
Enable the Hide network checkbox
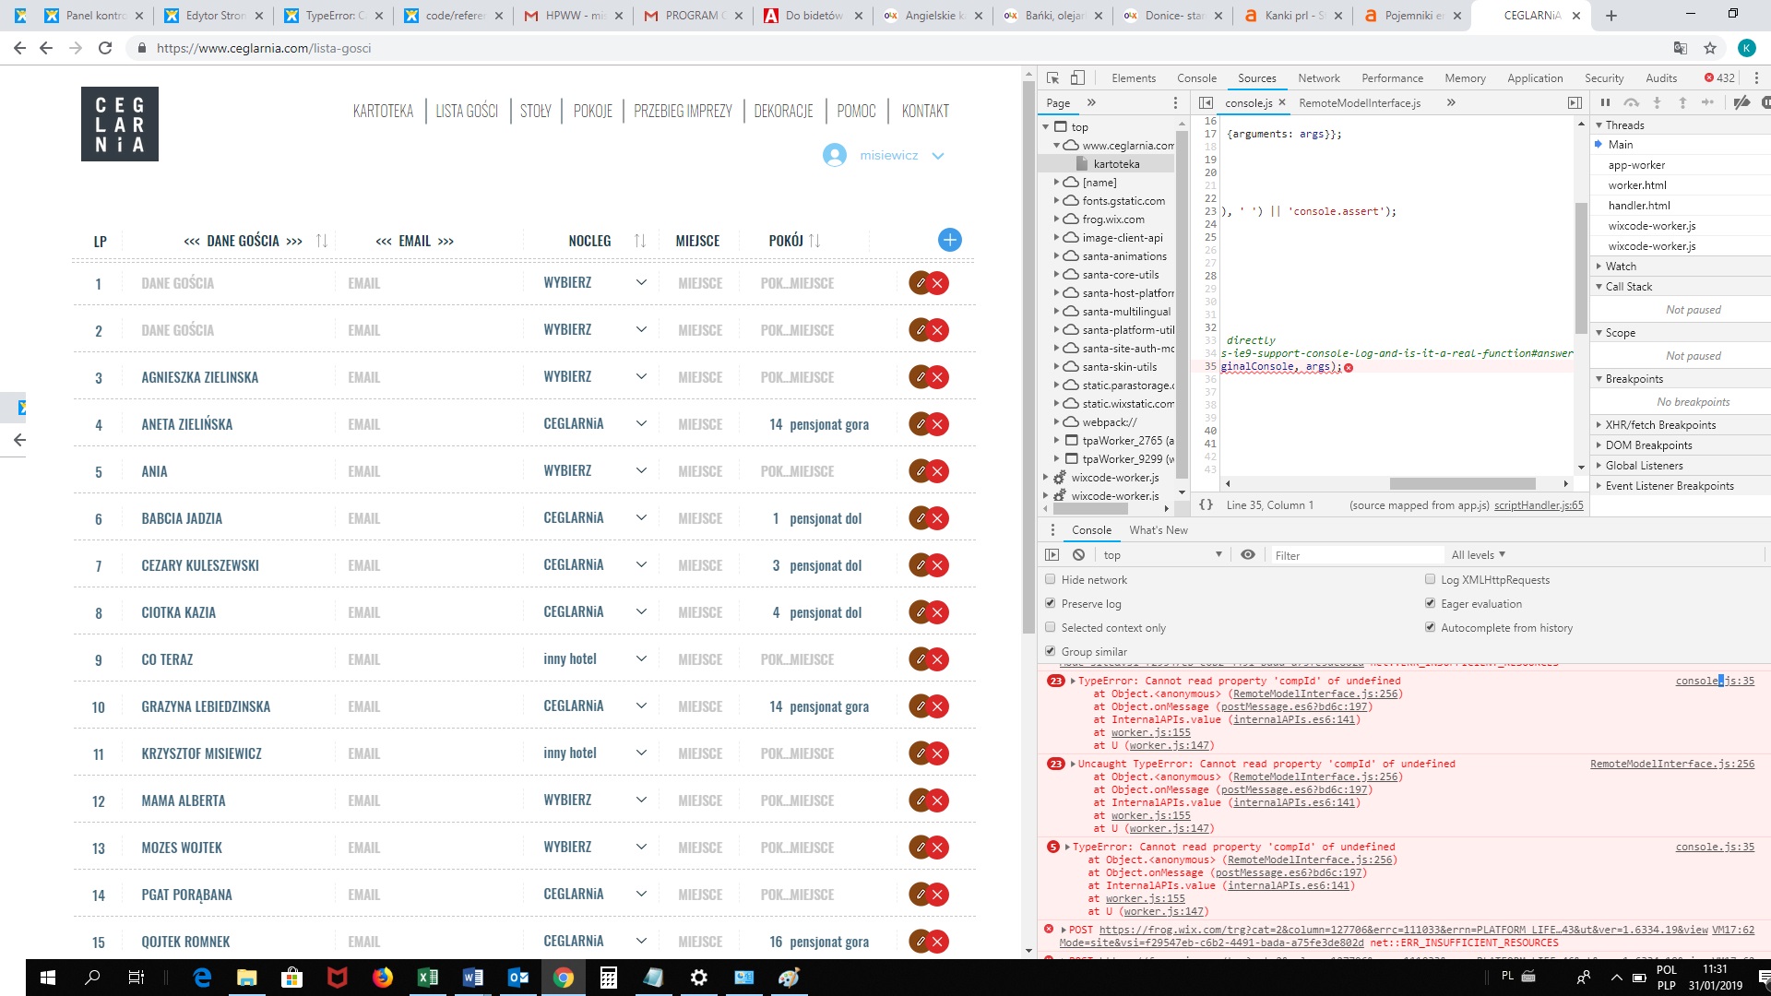point(1050,579)
